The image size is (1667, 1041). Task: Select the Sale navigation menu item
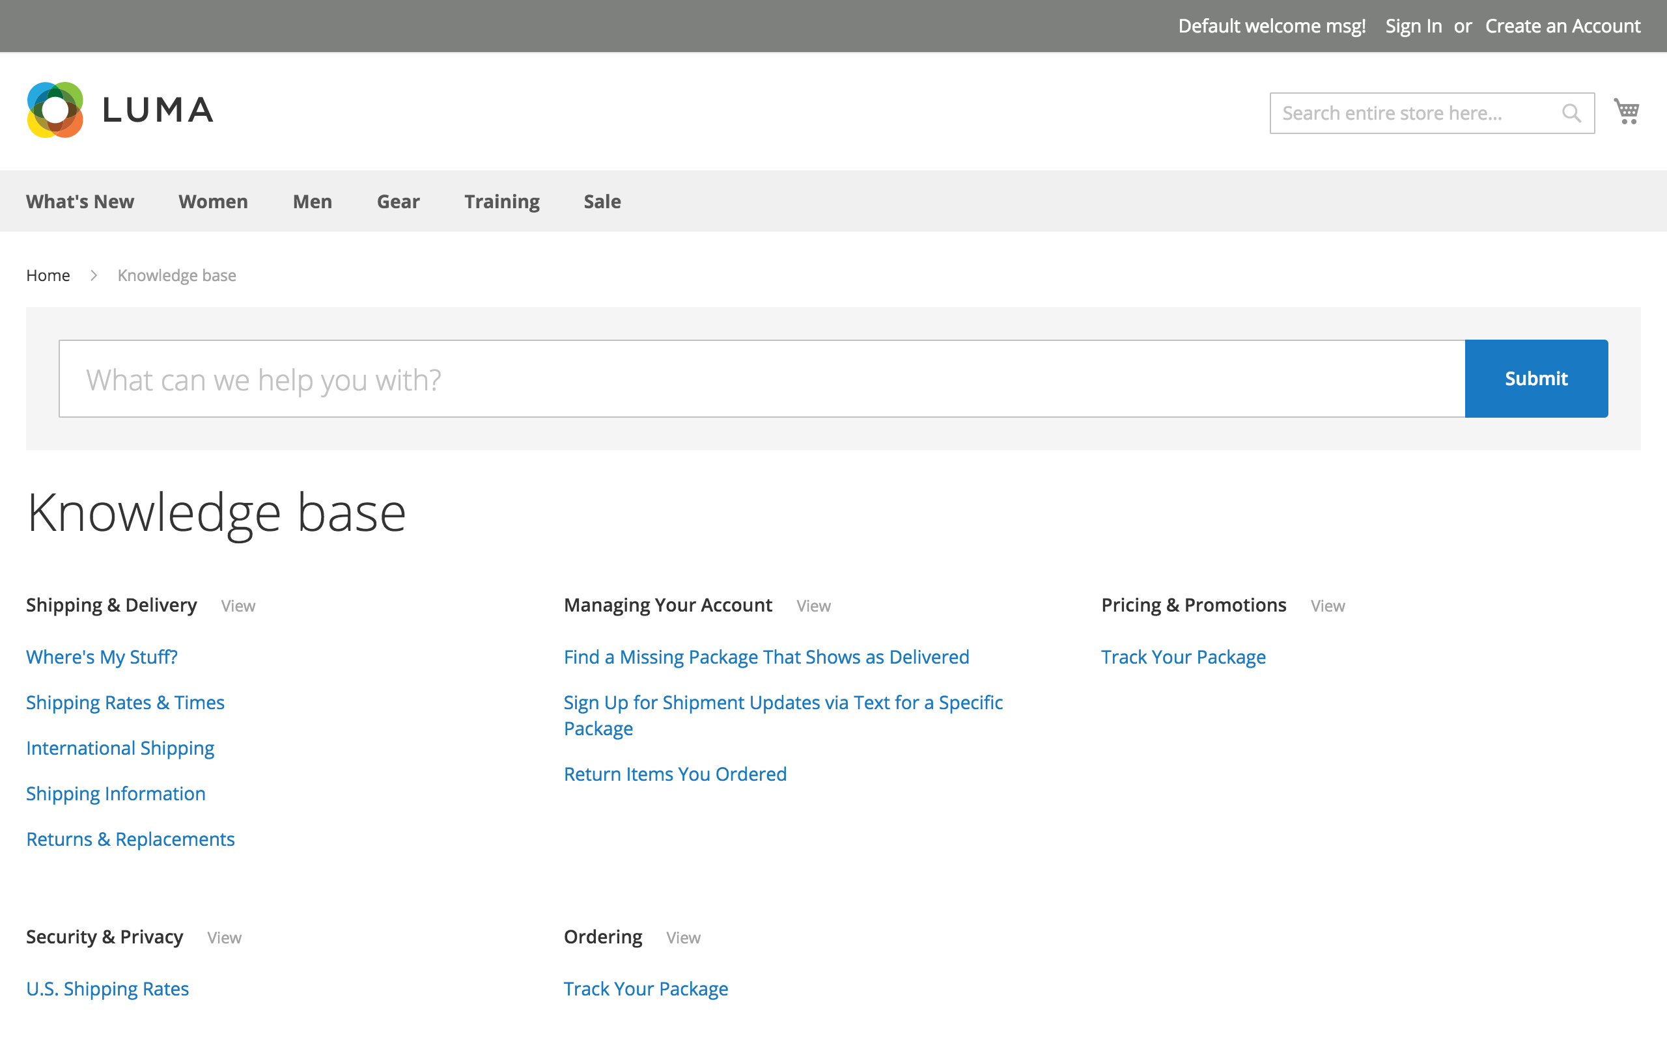click(602, 200)
